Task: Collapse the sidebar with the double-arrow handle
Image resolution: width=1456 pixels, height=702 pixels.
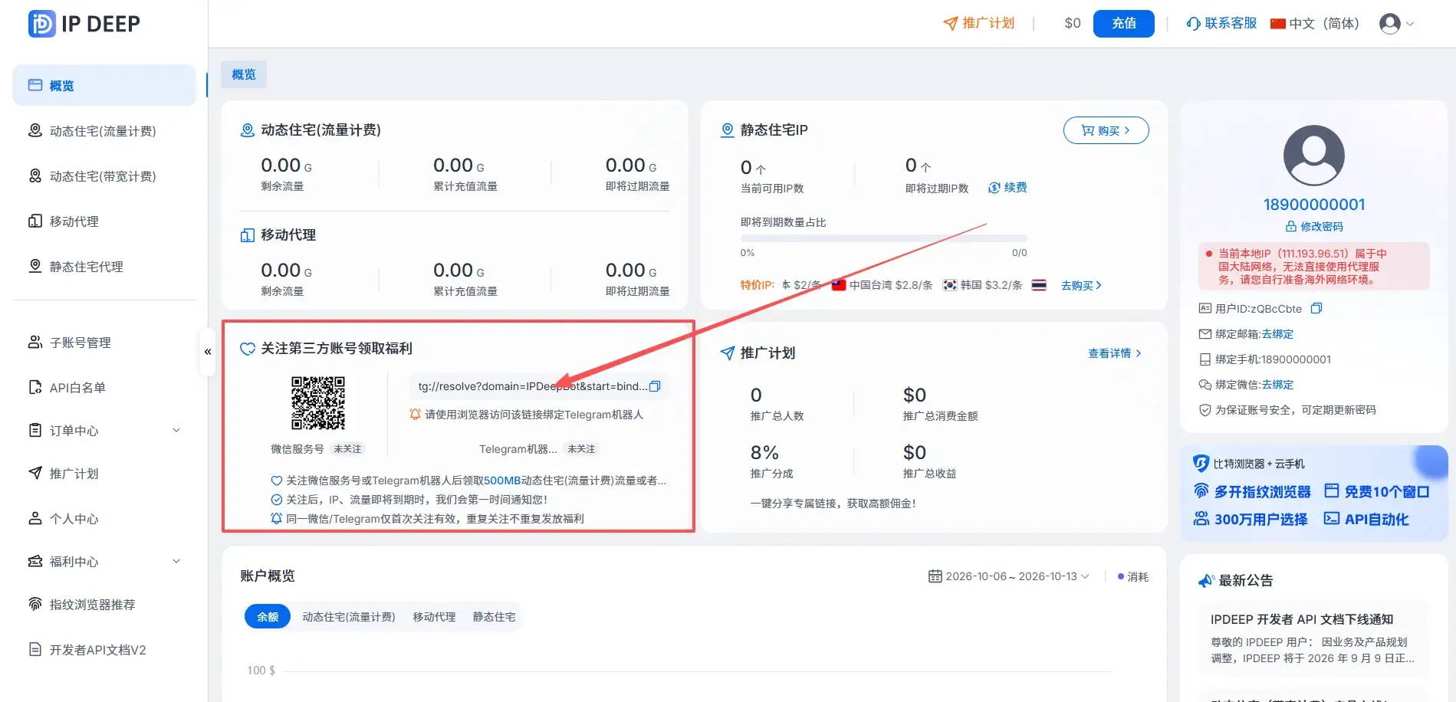Action: click(208, 352)
